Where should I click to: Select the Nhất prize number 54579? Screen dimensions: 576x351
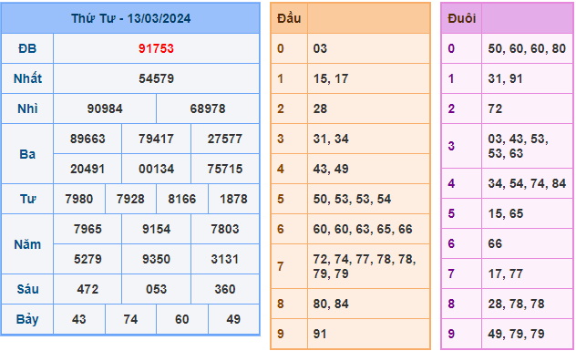156,78
